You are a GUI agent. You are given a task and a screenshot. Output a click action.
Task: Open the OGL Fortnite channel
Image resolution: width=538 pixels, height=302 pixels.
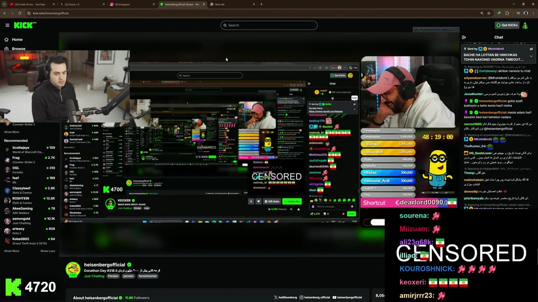(x=29, y=170)
